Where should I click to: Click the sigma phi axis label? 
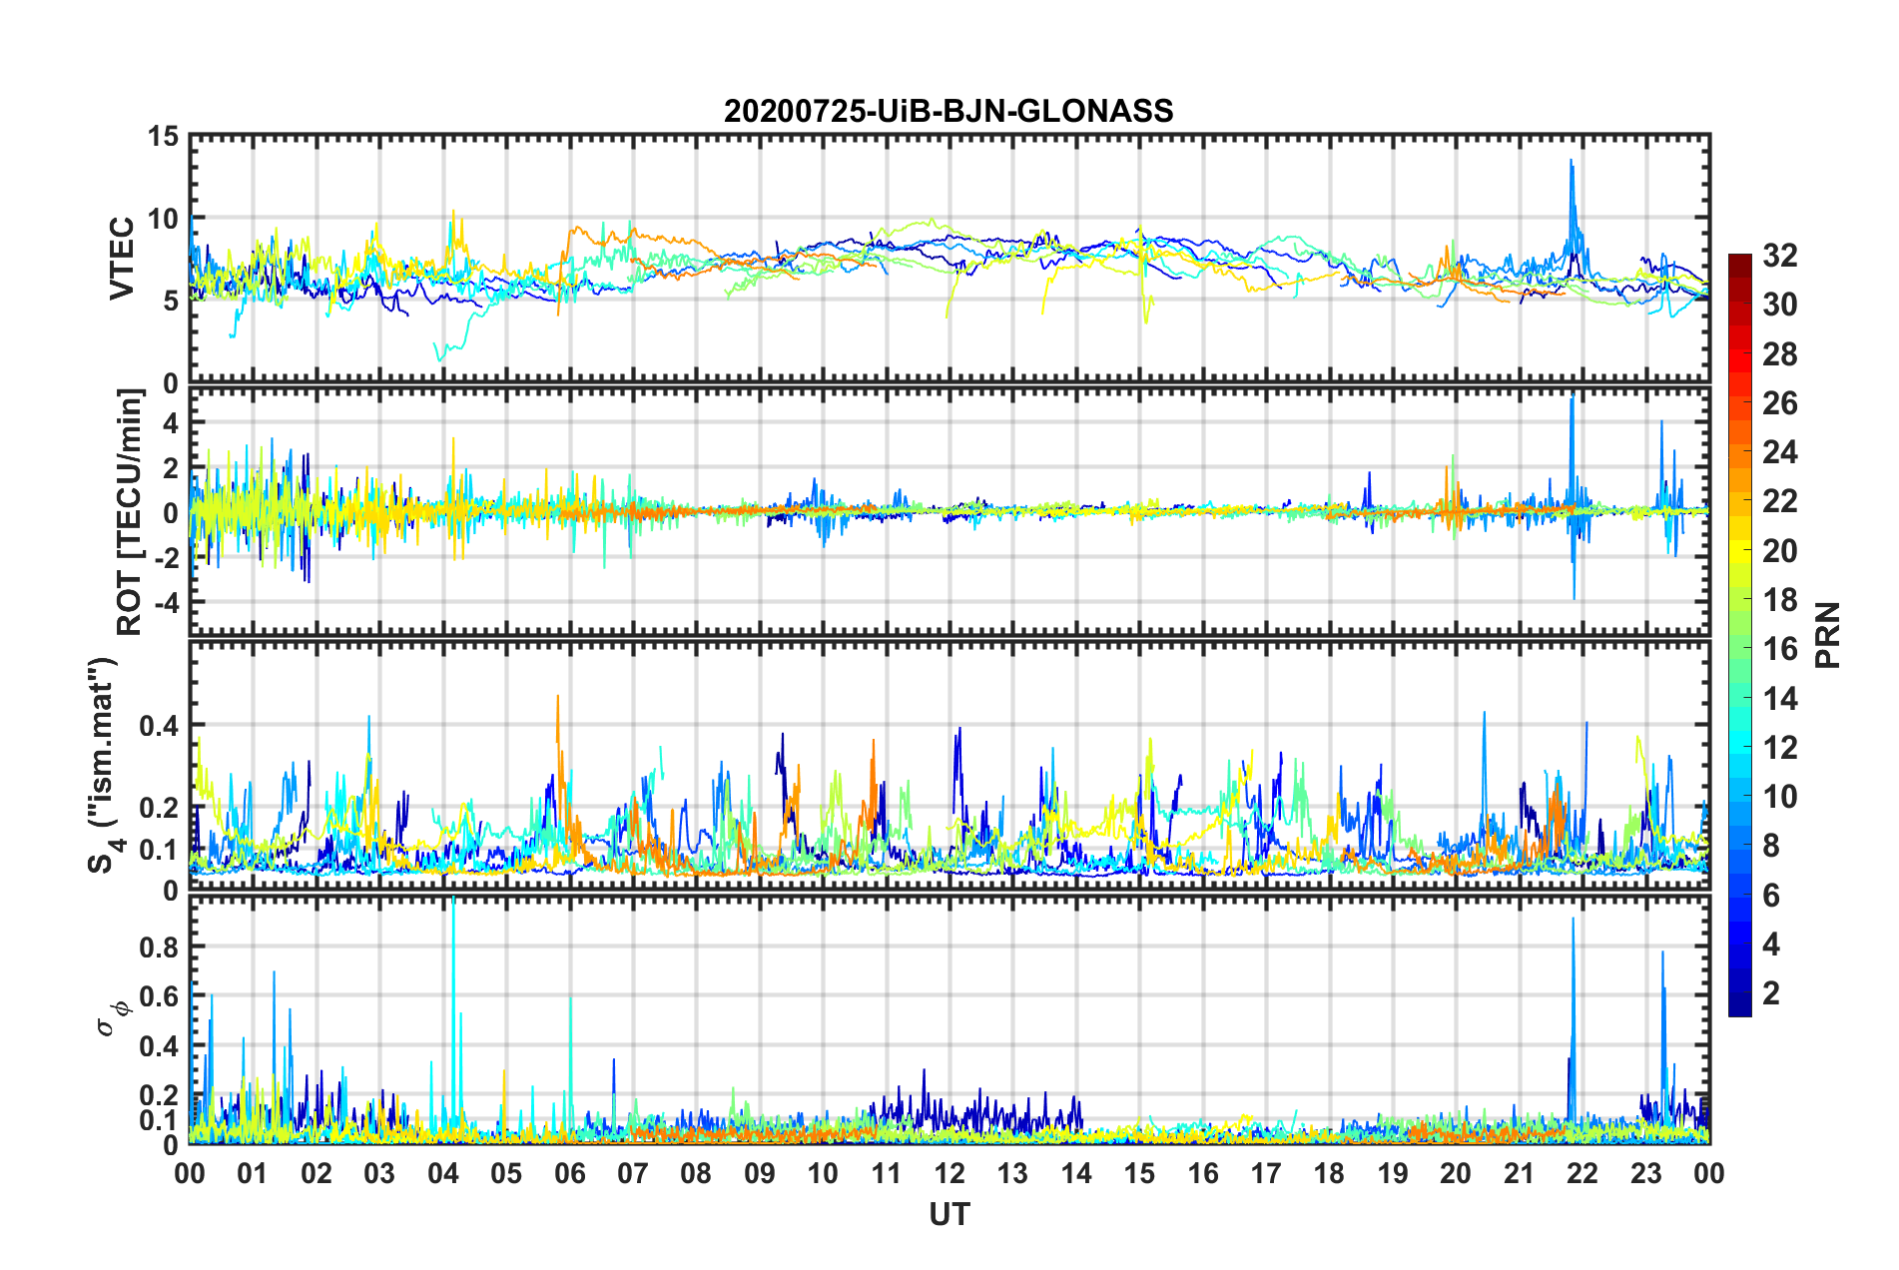point(112,1018)
